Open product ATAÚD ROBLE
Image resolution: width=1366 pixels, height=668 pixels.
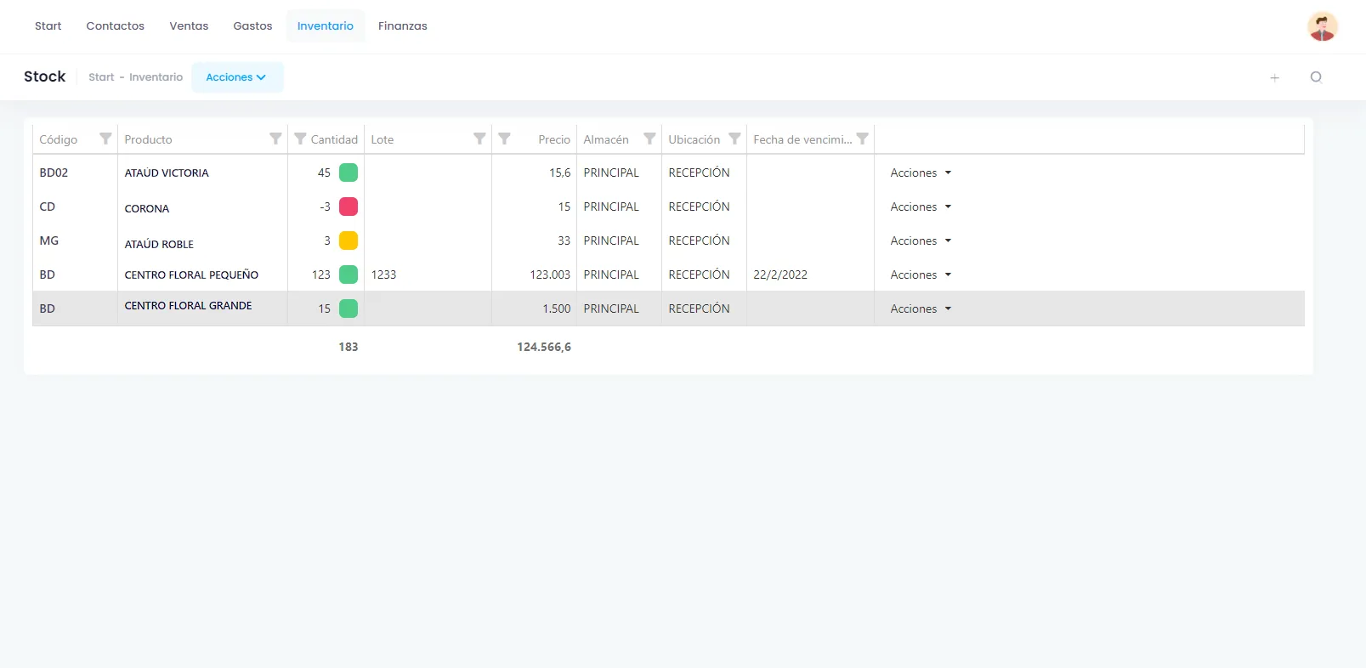pos(159,244)
